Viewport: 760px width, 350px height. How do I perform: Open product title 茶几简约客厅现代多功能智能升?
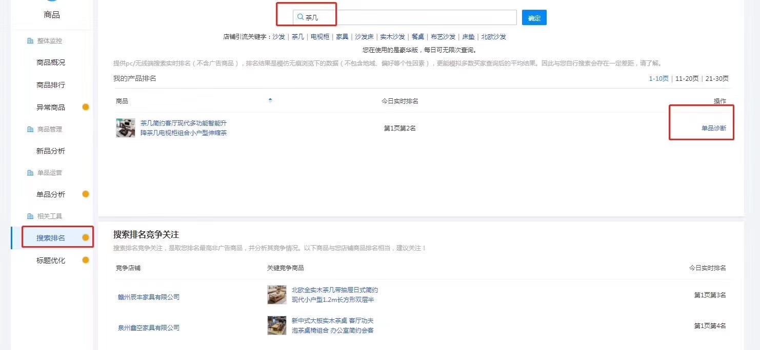tap(184, 123)
